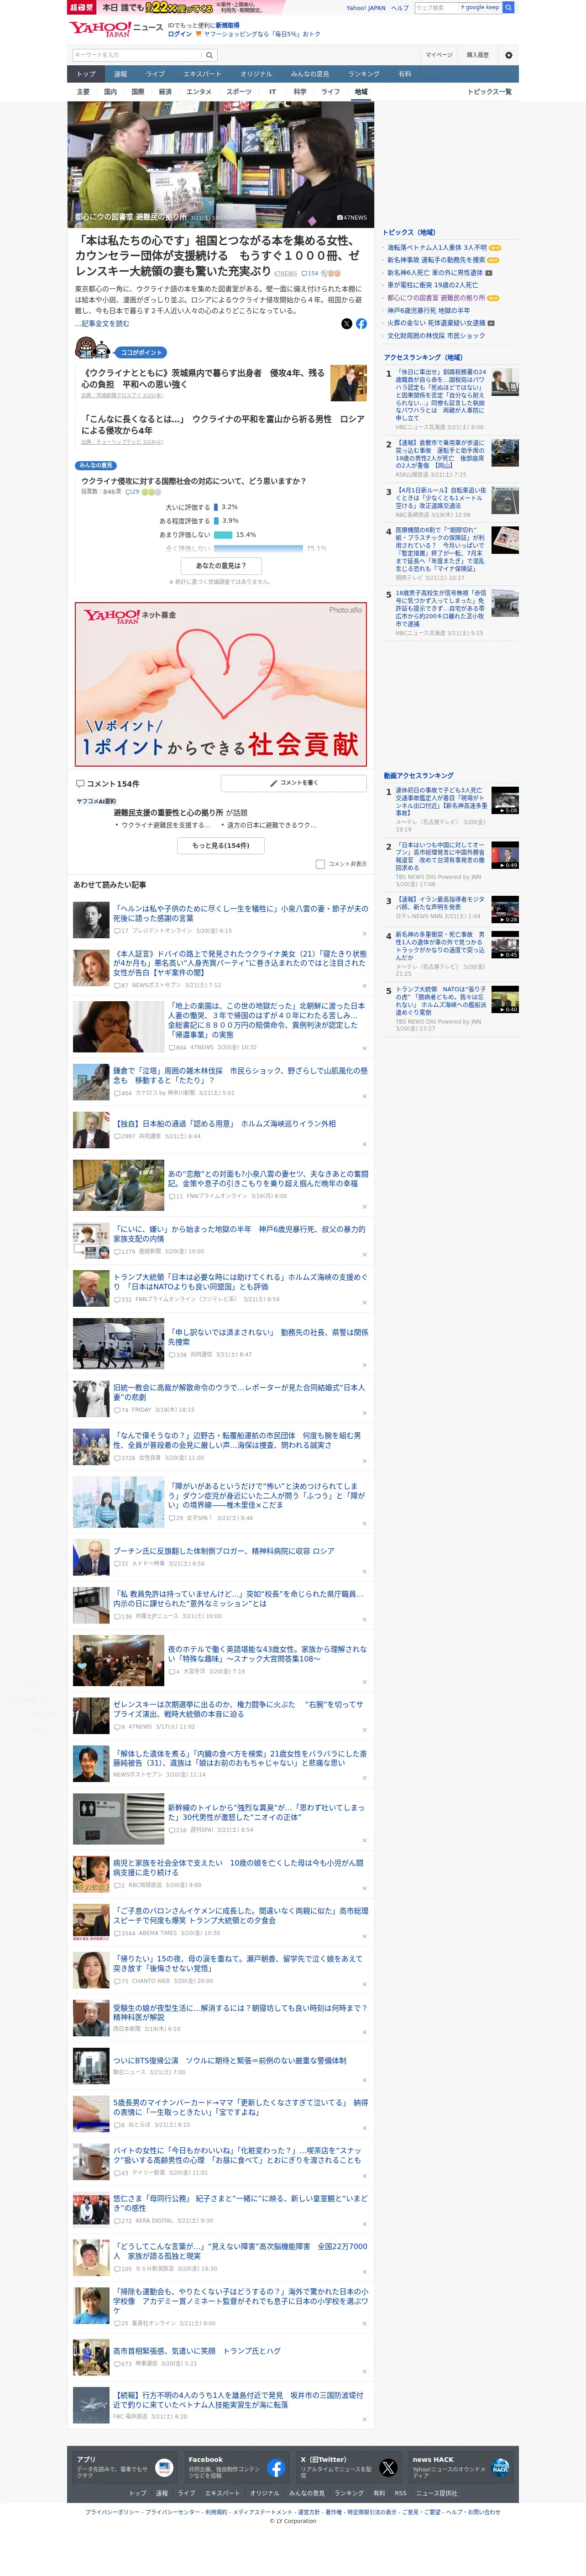
Task: Open プライバシーポリシー footer link
Action: pyautogui.click(x=112, y=2511)
